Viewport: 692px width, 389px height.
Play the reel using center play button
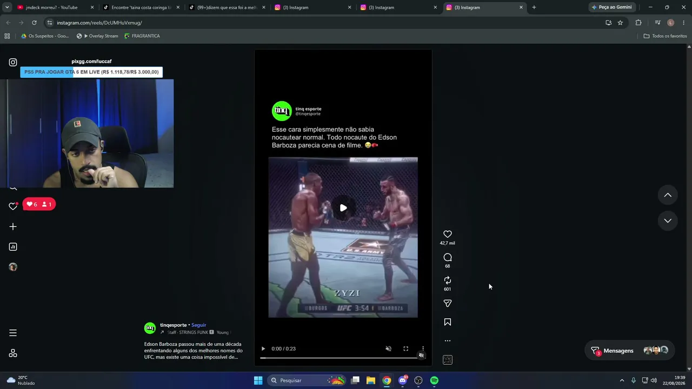click(343, 208)
